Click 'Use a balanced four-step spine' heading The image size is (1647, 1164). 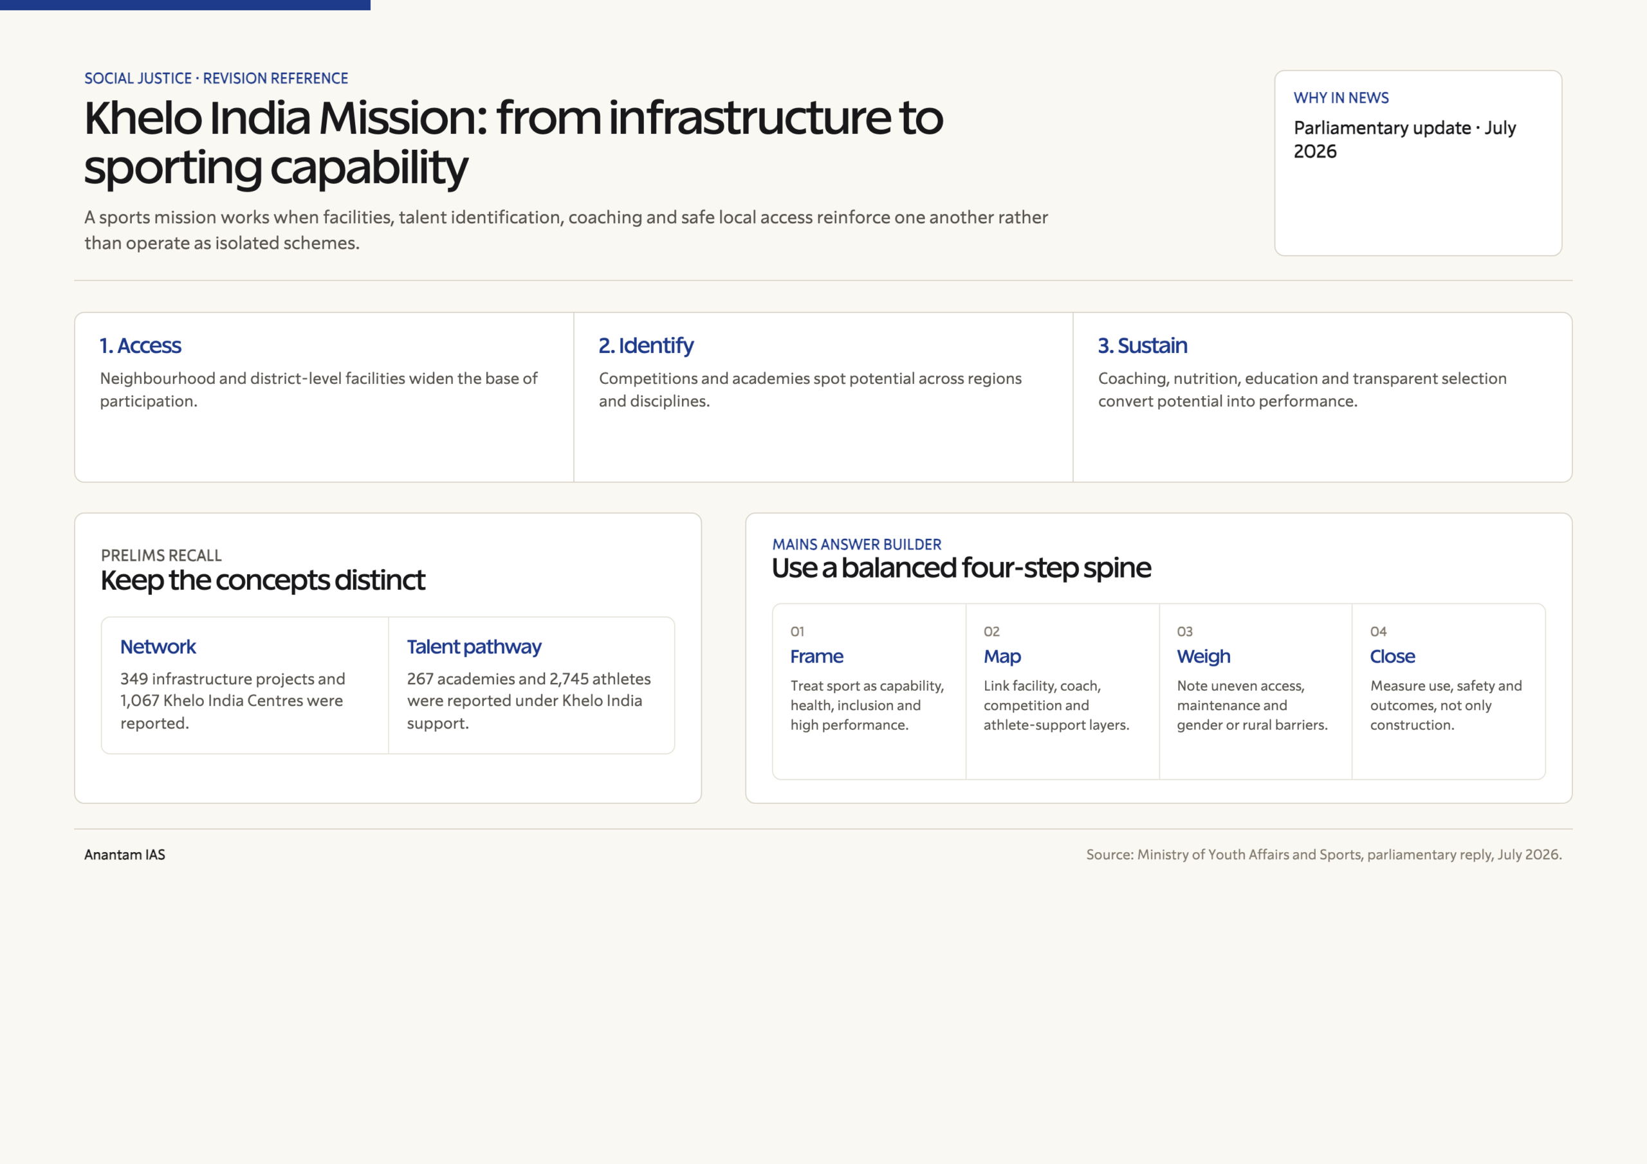point(961,568)
